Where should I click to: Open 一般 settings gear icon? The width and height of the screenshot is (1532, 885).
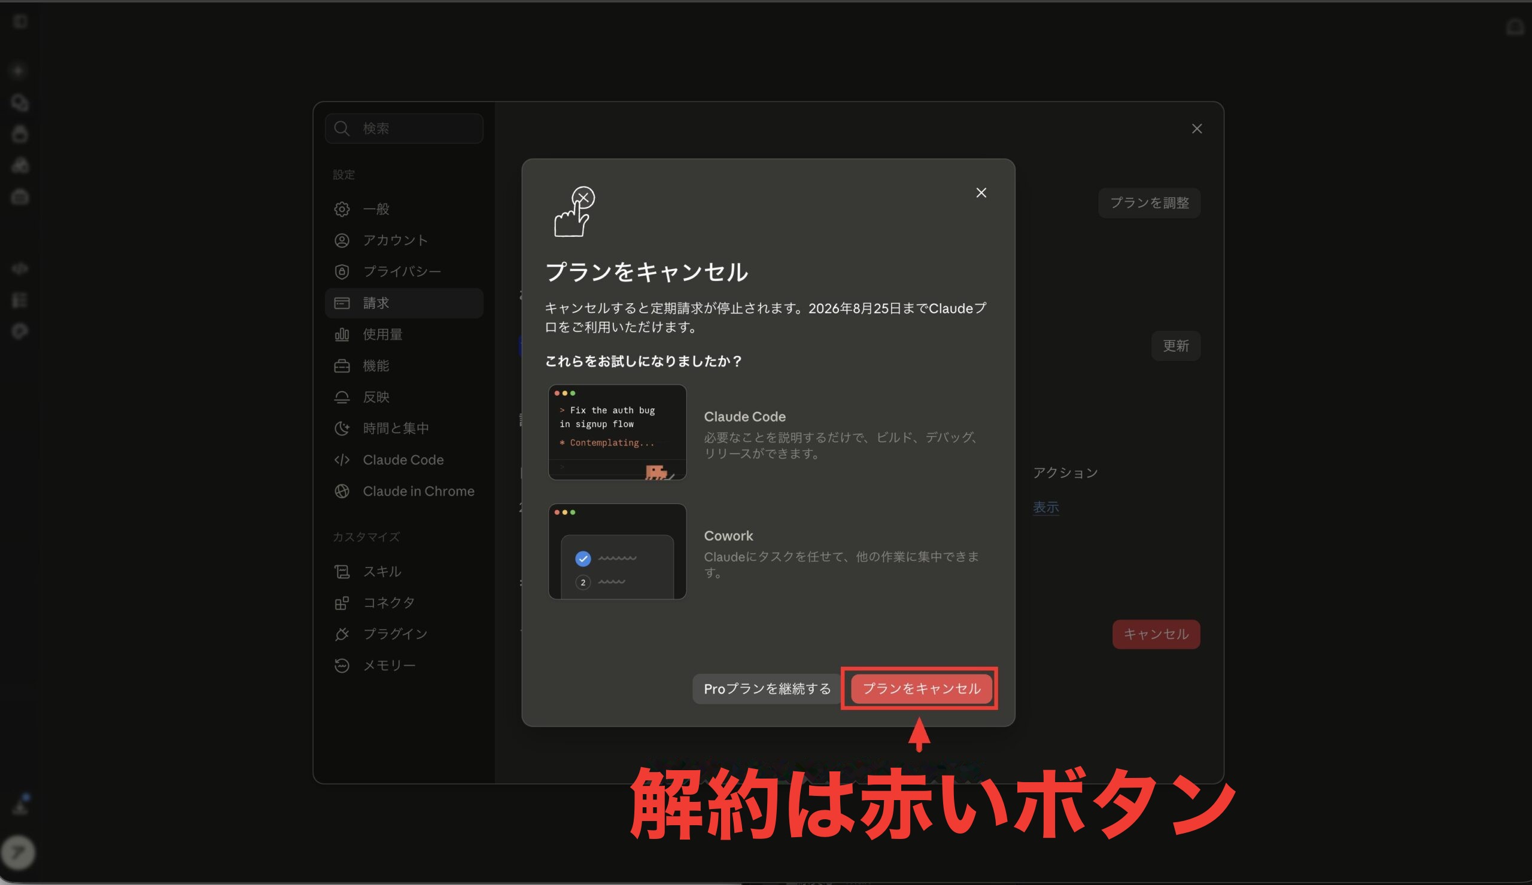pyautogui.click(x=342, y=209)
